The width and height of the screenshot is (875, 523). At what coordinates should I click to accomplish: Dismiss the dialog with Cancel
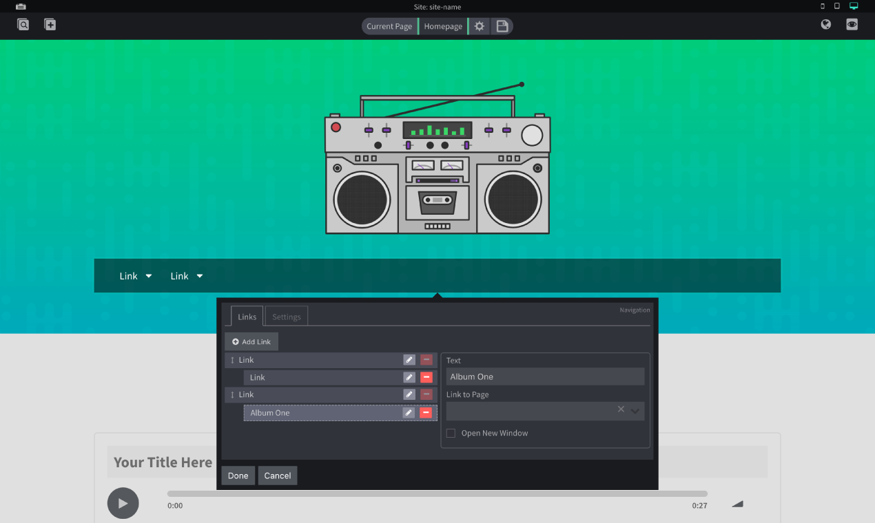coord(278,476)
